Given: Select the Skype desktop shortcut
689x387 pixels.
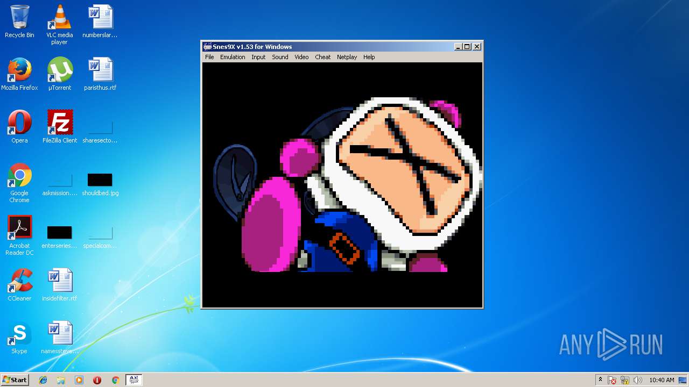Looking at the screenshot, I should [19, 338].
